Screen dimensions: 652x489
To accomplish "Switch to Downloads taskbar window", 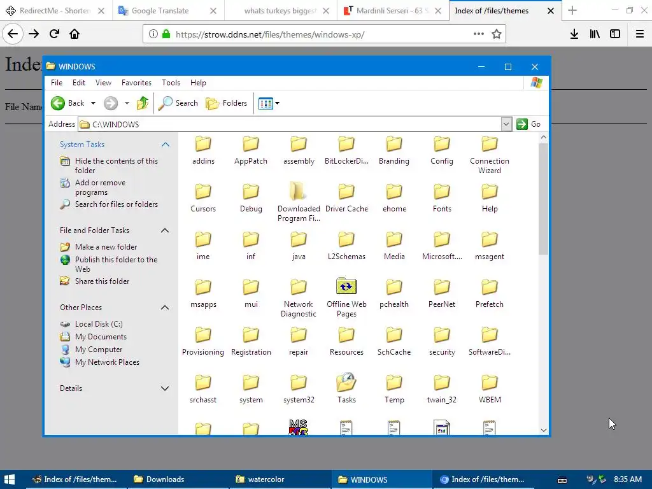I will click(178, 479).
